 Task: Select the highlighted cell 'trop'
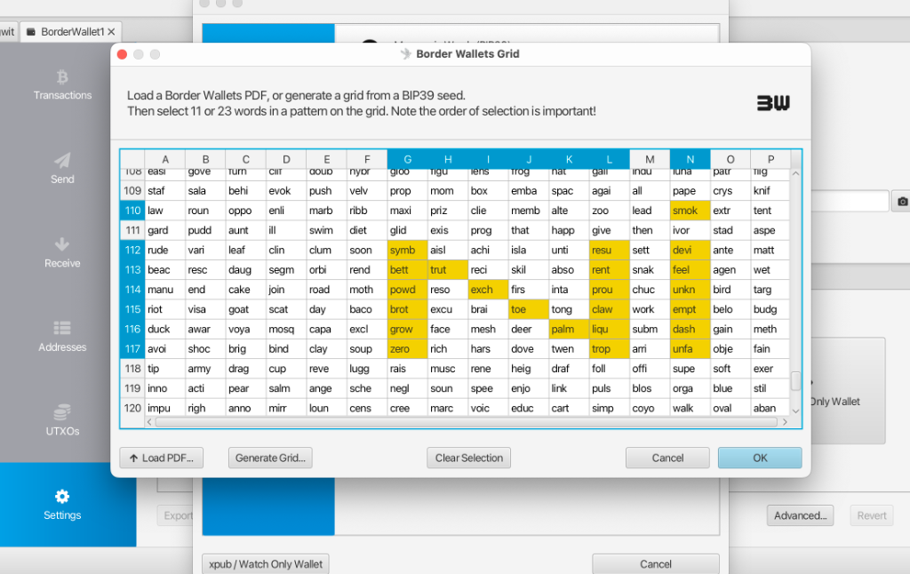click(x=609, y=349)
